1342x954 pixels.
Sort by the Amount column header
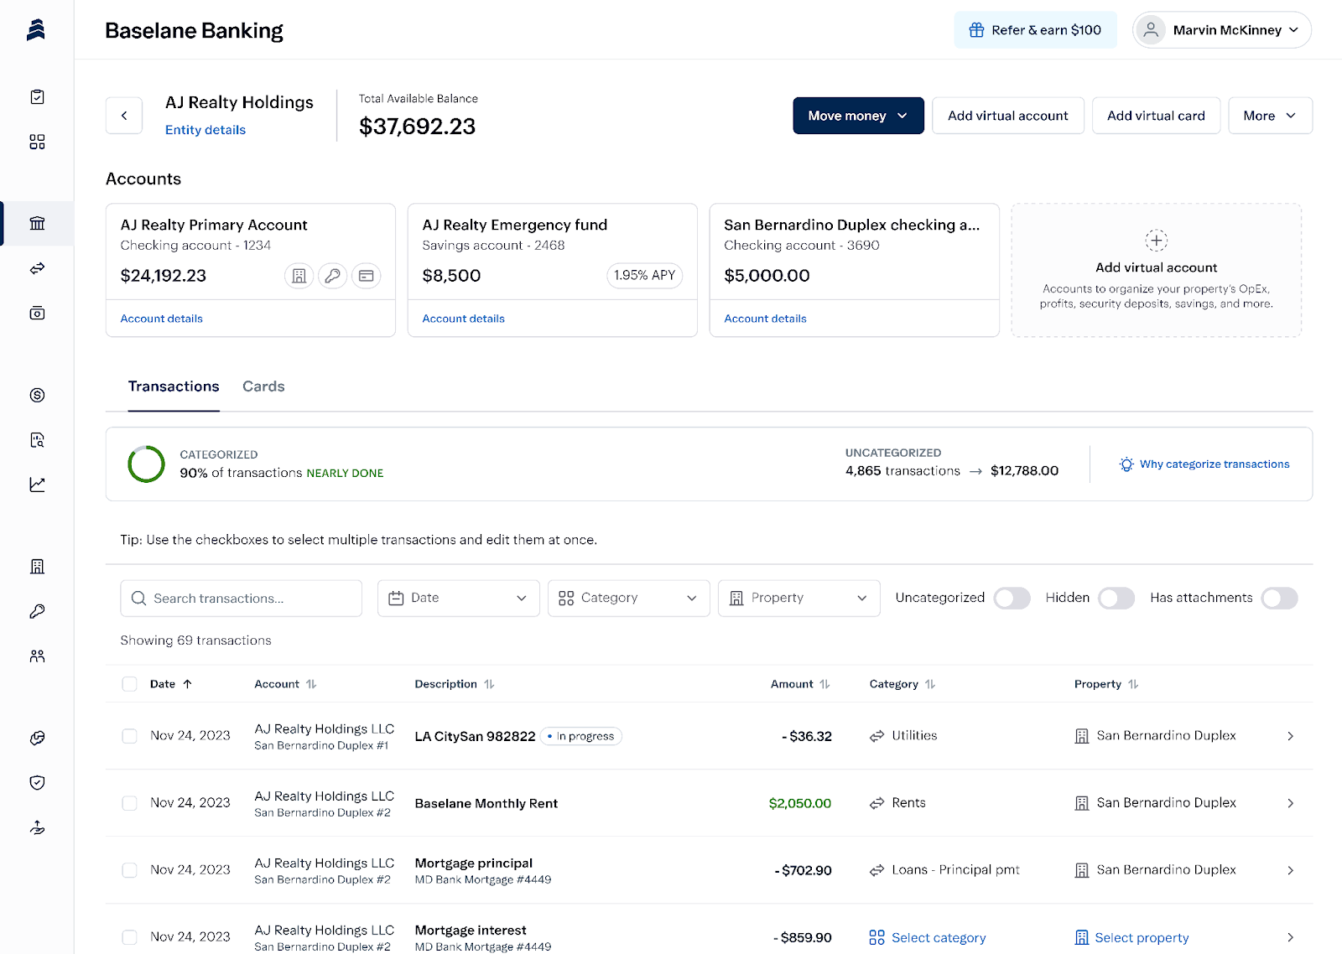click(800, 684)
